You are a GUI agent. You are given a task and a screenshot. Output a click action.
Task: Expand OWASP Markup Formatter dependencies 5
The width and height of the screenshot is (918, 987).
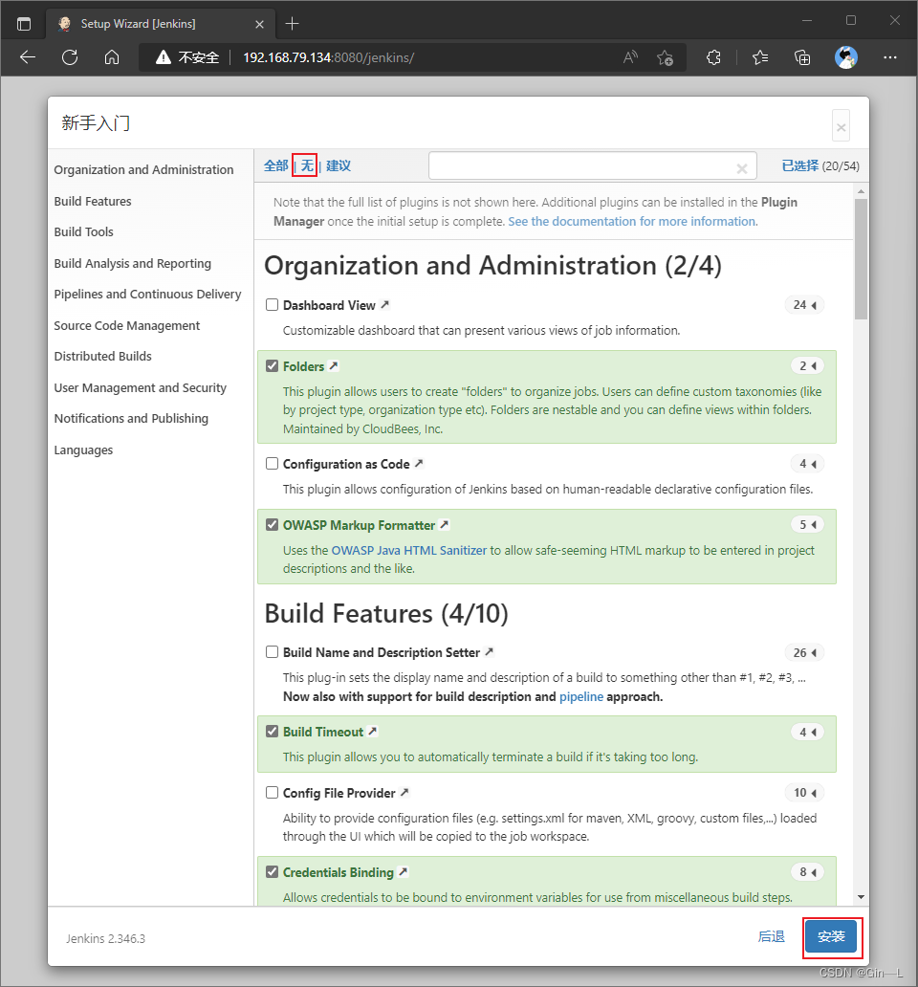tap(807, 524)
